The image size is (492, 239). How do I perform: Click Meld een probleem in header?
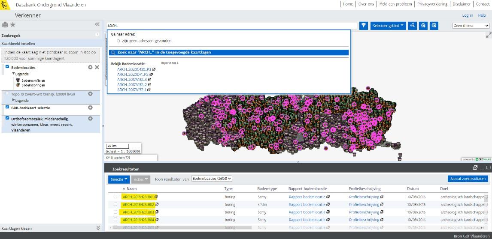point(395,4)
